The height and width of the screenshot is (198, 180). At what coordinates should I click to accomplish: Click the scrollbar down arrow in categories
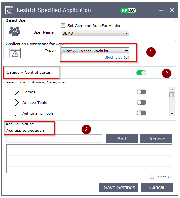(172, 114)
